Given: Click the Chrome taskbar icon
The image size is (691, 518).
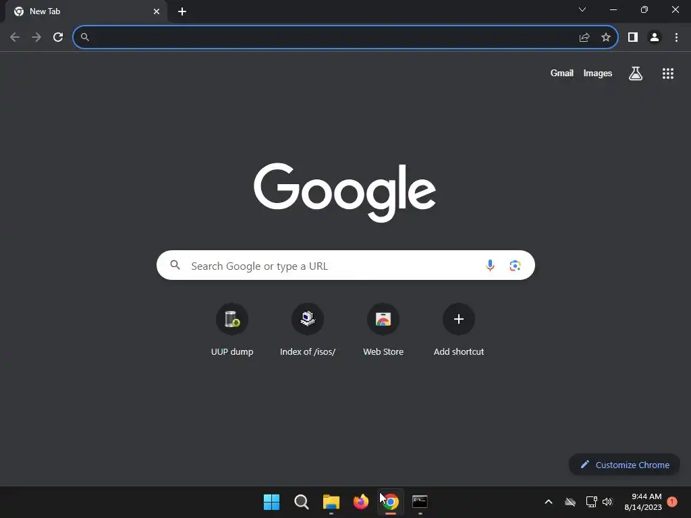Looking at the screenshot, I should [x=391, y=502].
